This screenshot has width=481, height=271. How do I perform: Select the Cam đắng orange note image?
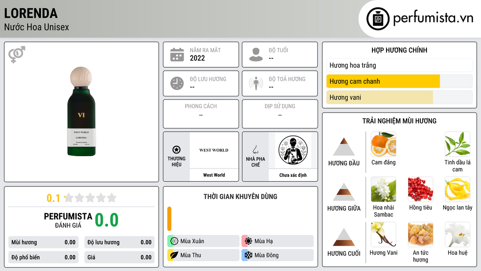(383, 144)
